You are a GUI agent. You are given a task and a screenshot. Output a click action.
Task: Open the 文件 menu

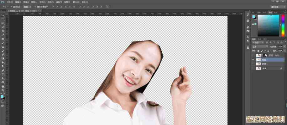coord(9,2)
